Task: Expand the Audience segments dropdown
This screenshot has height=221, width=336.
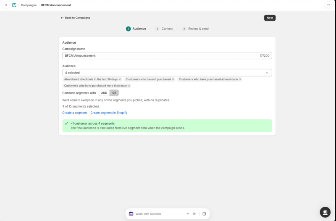Action: pos(167,73)
